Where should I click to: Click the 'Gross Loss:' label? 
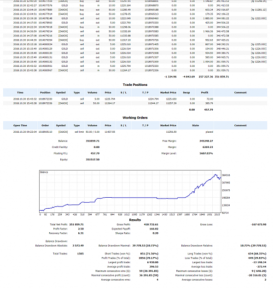206,224
